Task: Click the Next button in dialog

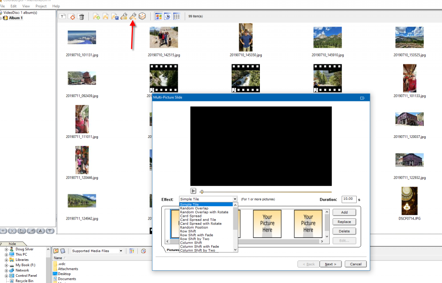Action: 331,264
